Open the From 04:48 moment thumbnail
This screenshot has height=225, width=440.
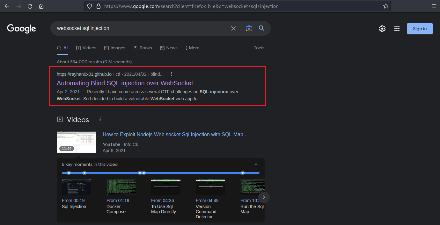pyautogui.click(x=210, y=187)
